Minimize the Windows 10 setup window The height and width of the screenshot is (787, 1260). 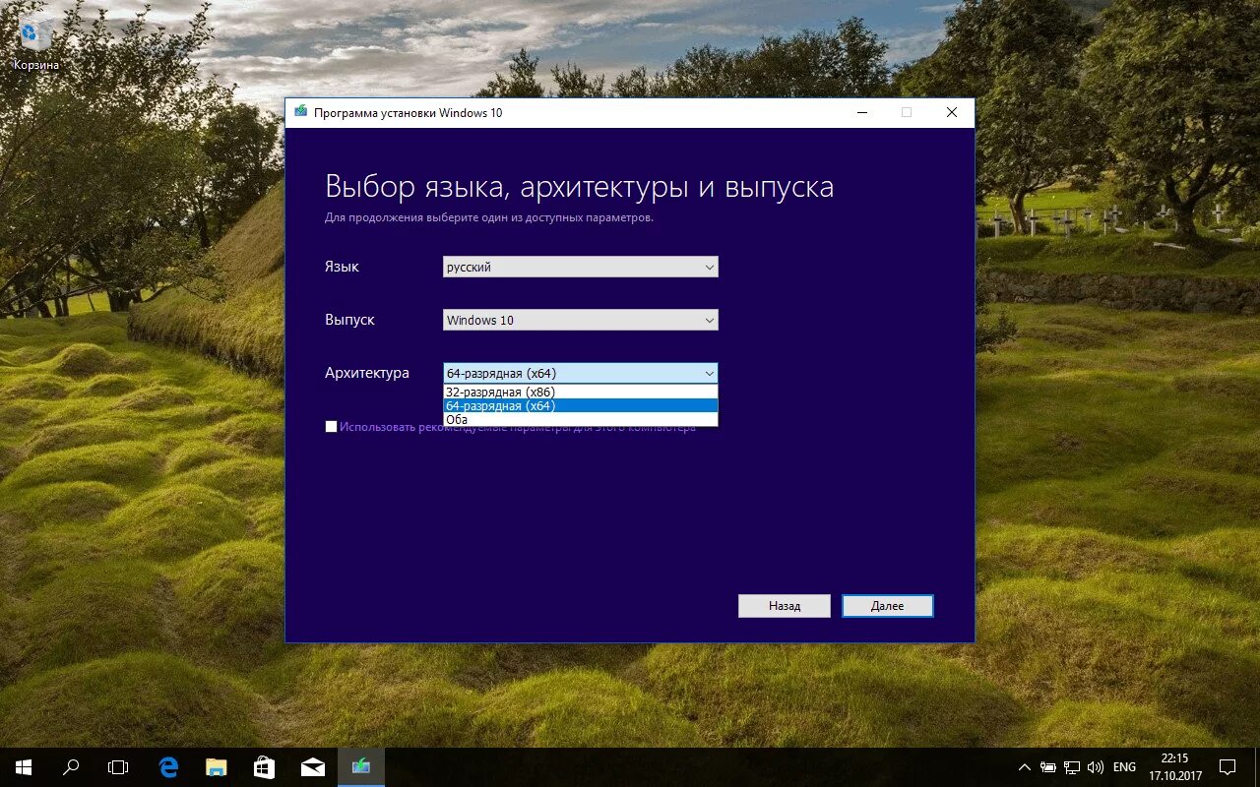point(861,112)
